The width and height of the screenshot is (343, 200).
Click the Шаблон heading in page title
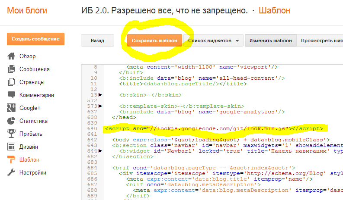click(x=274, y=10)
